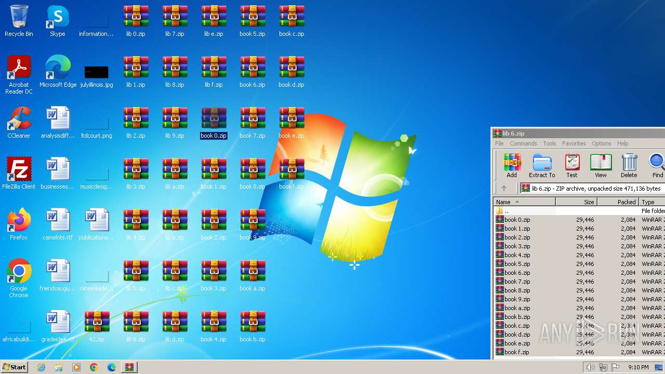The height and width of the screenshot is (374, 665).
Task: Select the Google Chrome desktop icon
Action: point(19,279)
